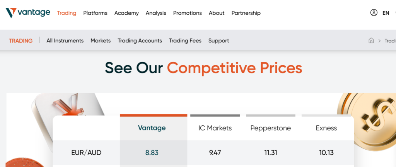Open the Support sub-navigation link
This screenshot has width=396, height=167.
coord(218,40)
